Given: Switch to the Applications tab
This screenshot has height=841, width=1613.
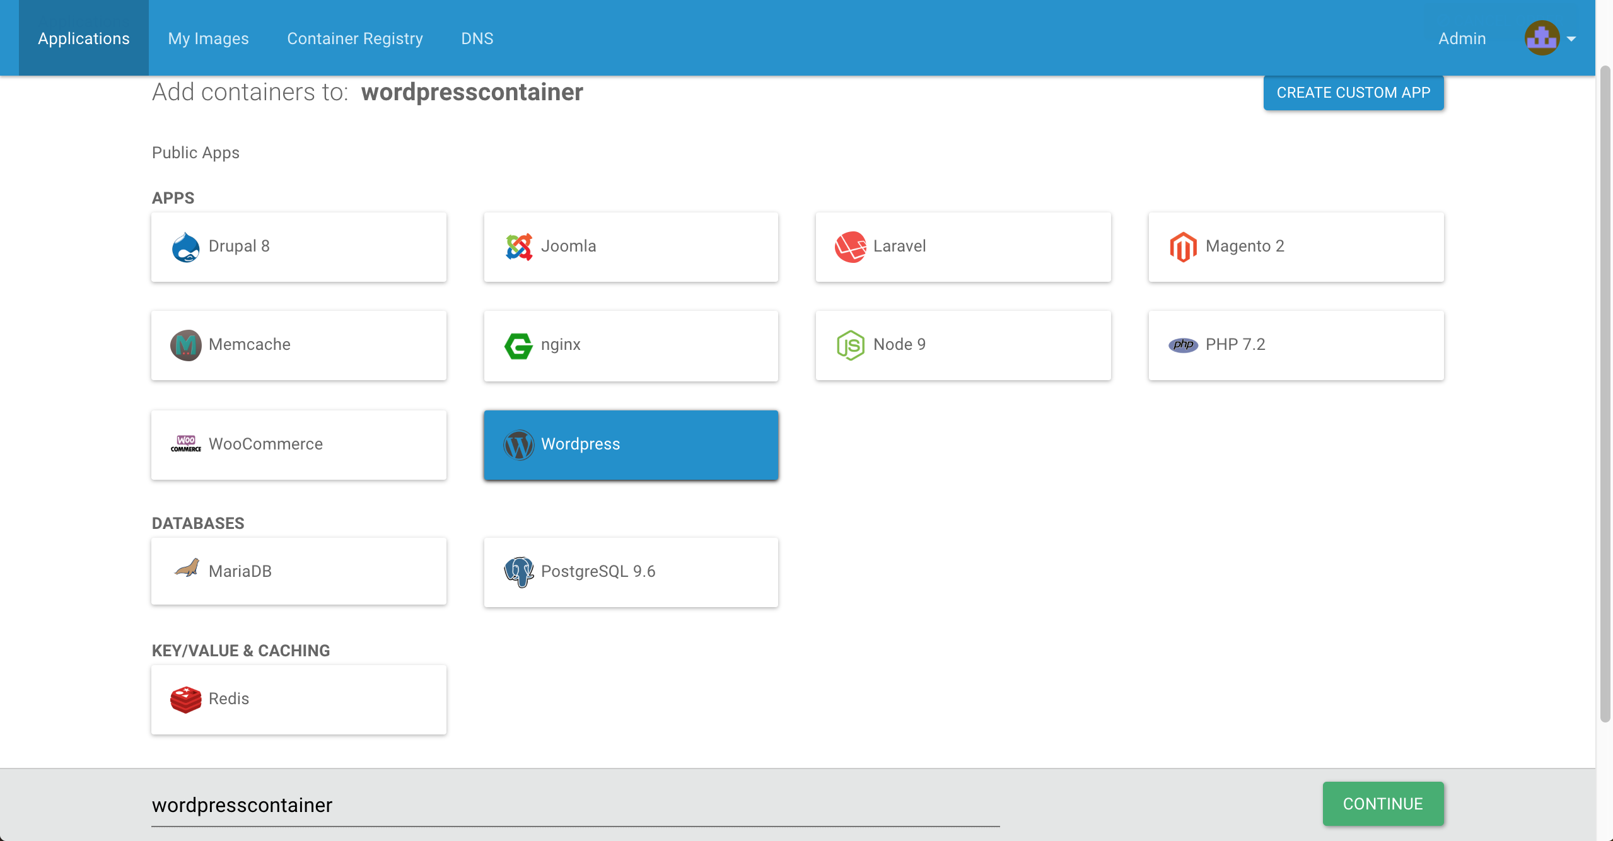Looking at the screenshot, I should [x=84, y=38].
